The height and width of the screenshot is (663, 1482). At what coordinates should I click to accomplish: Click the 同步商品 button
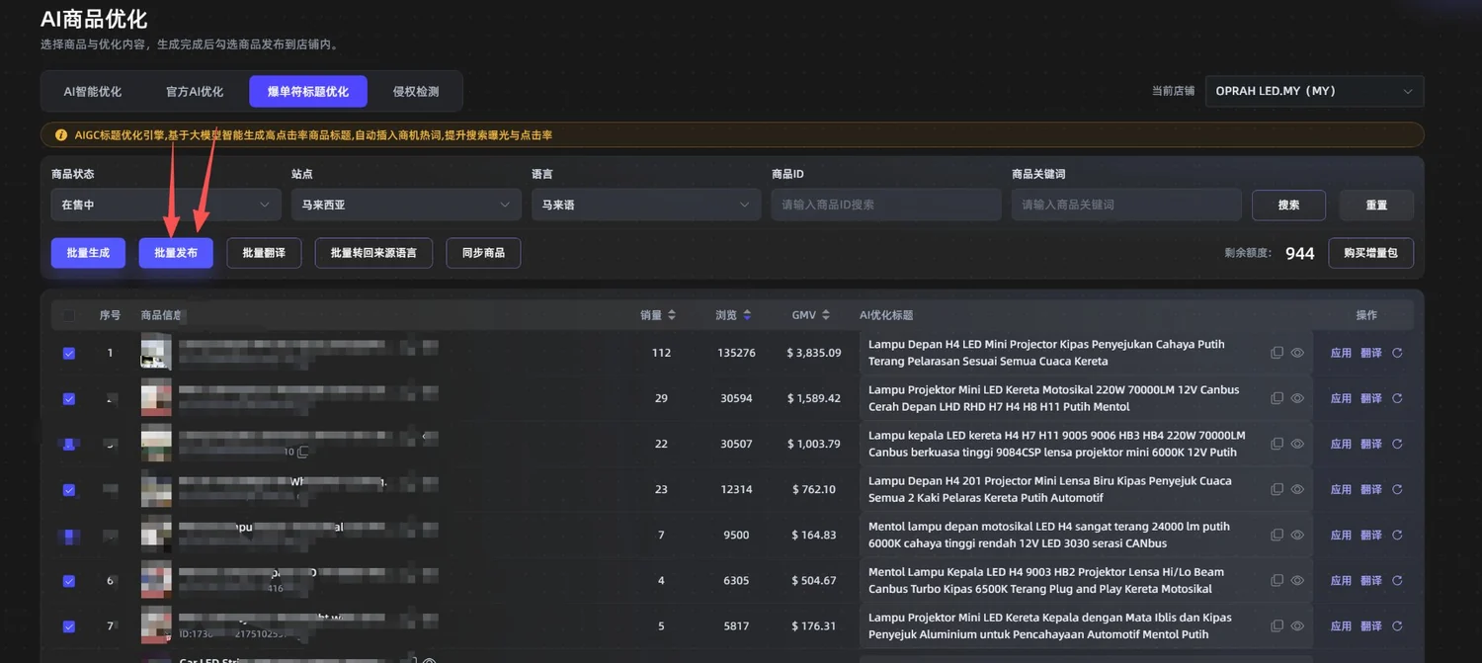click(483, 253)
